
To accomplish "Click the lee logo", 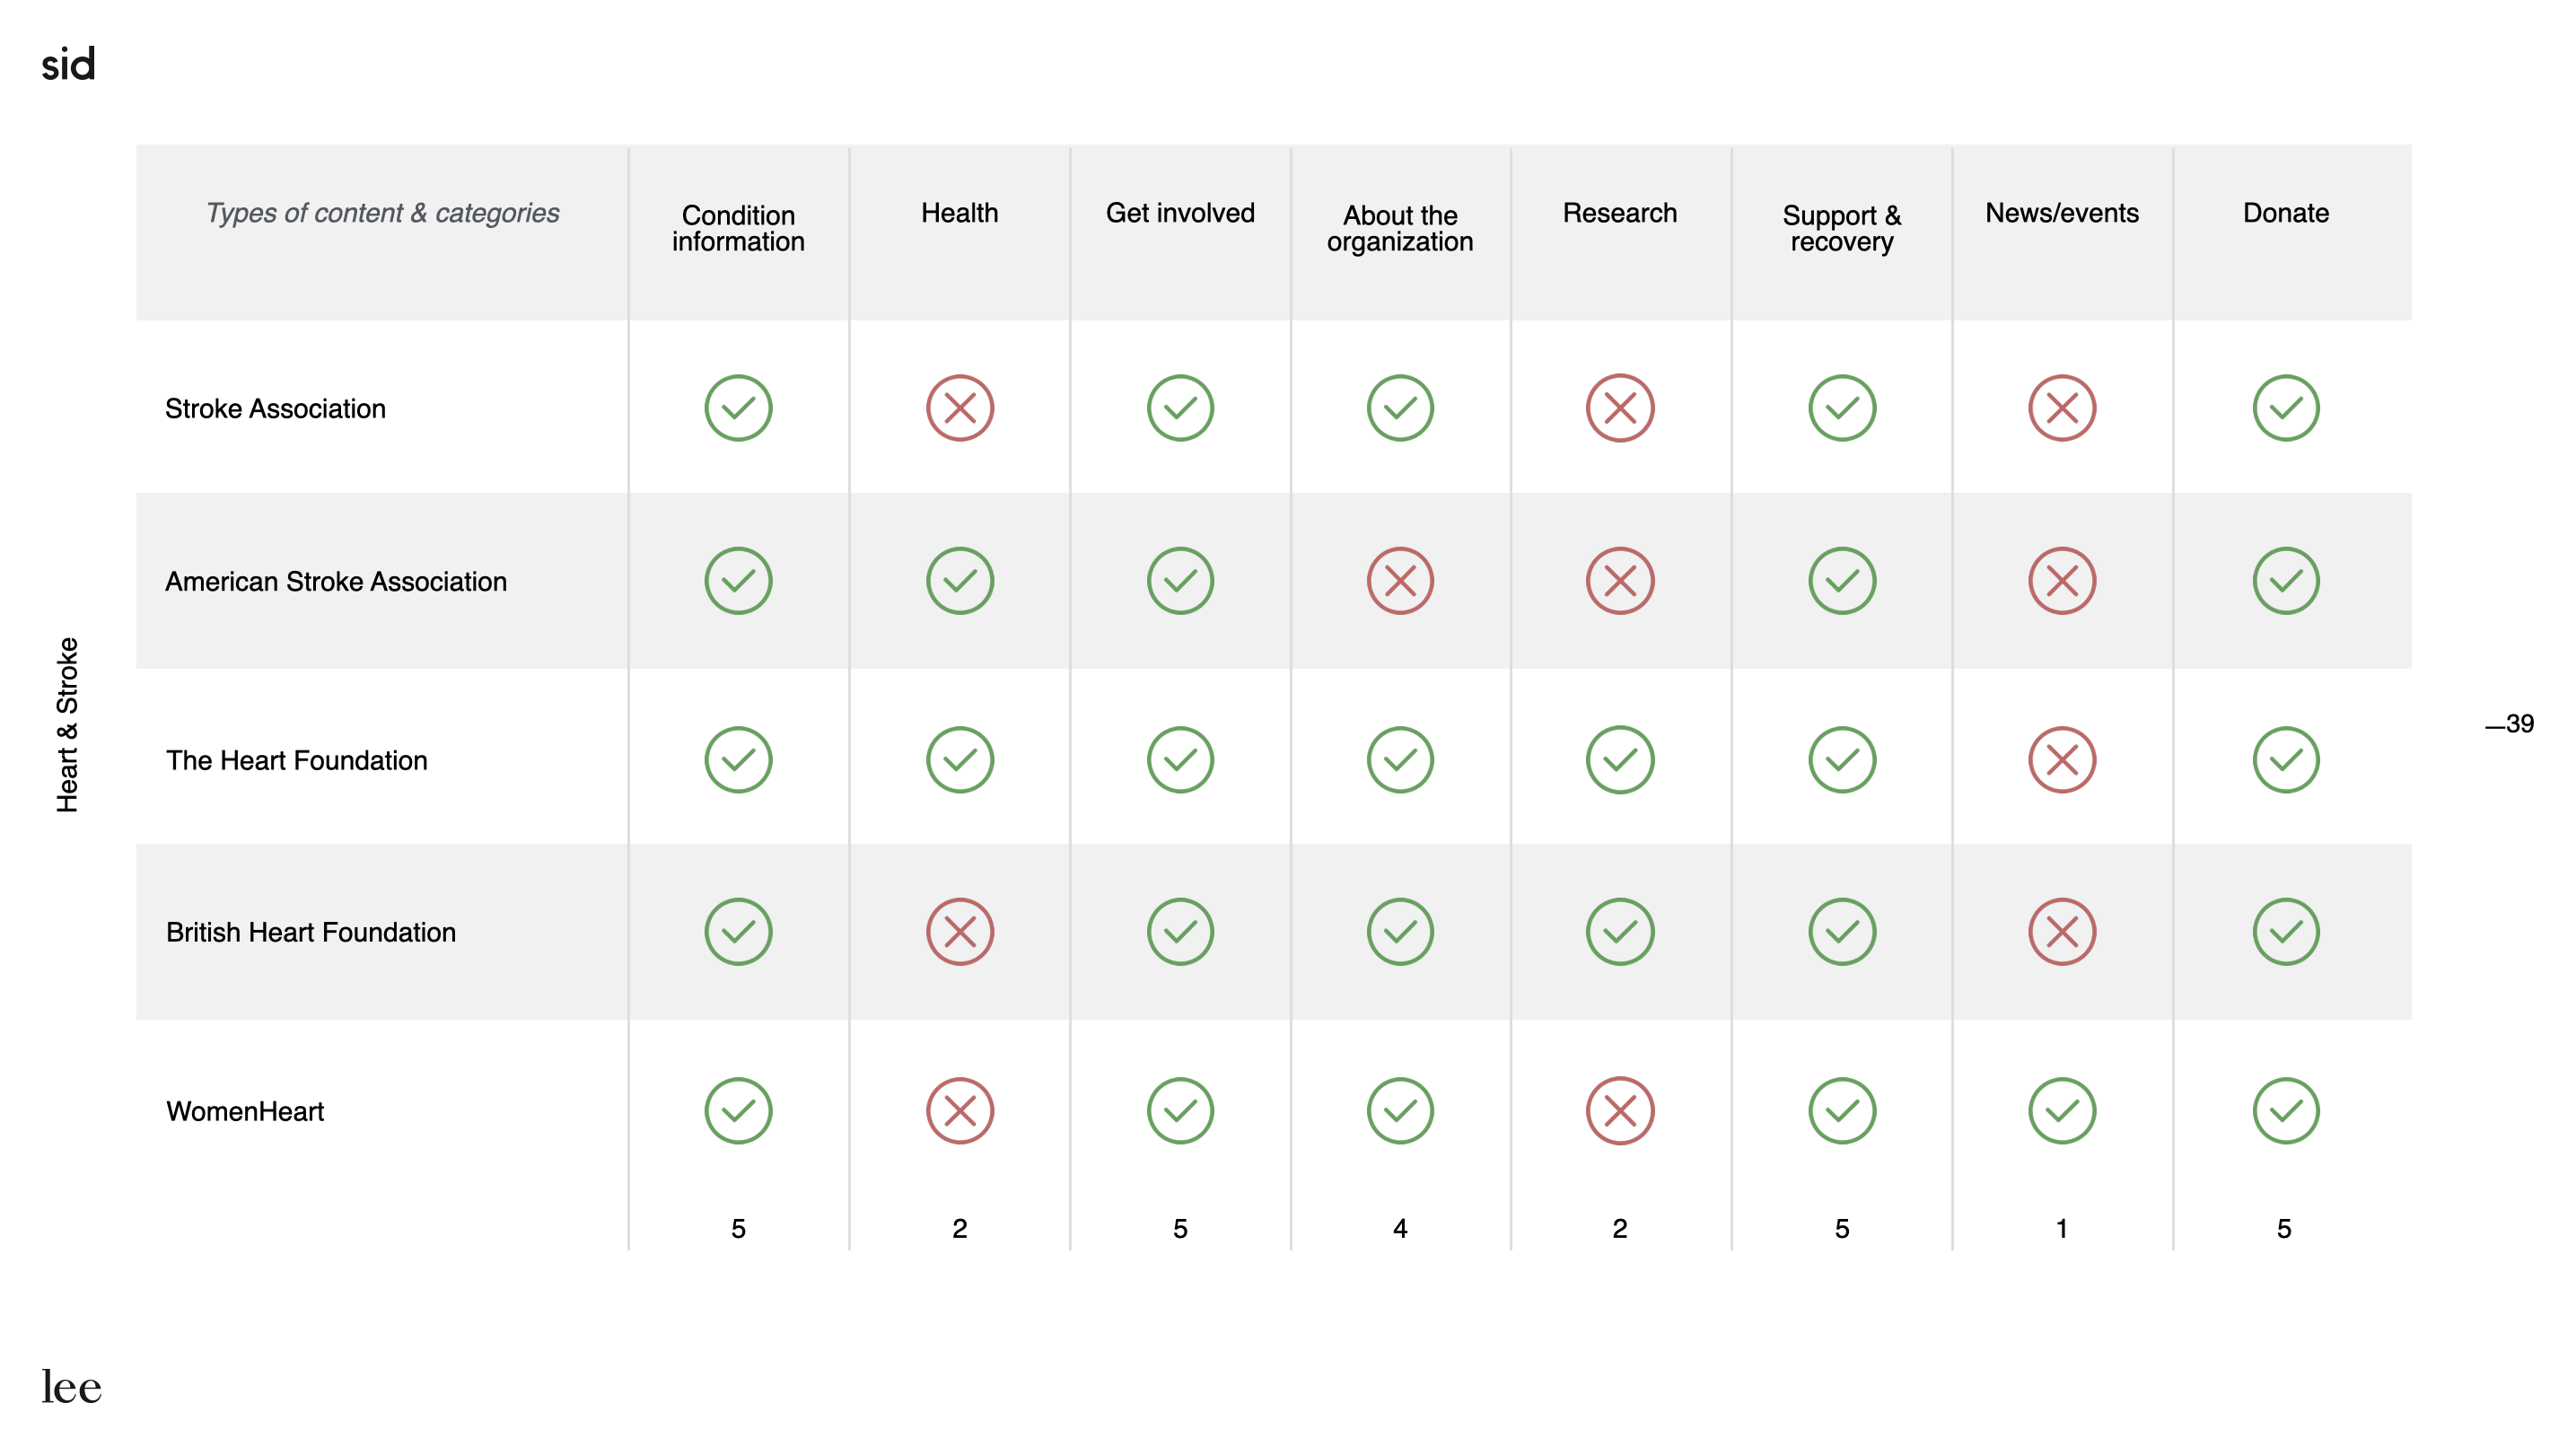I will [71, 1386].
